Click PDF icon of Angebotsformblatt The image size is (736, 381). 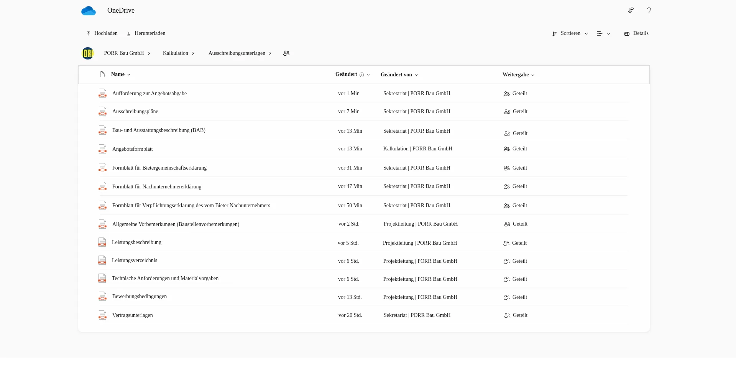coord(102,149)
